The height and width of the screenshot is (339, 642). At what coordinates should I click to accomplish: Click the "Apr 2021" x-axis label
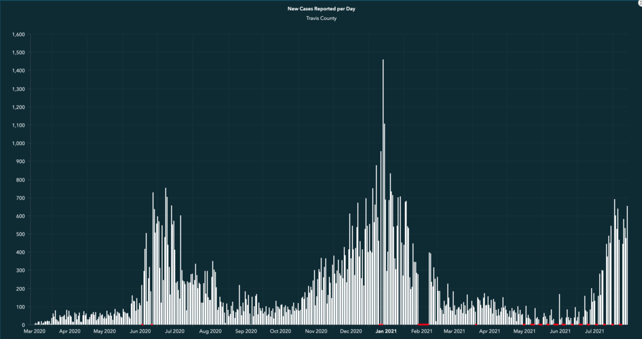(x=489, y=332)
